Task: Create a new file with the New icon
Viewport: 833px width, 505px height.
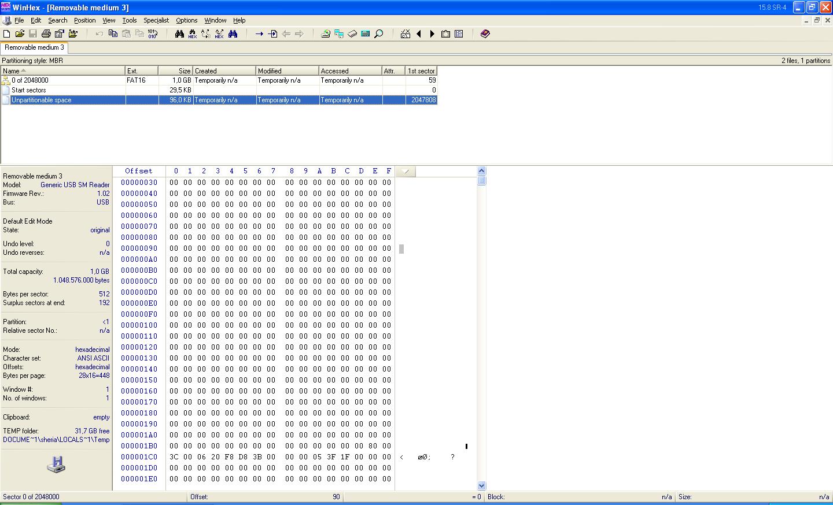Action: point(7,34)
